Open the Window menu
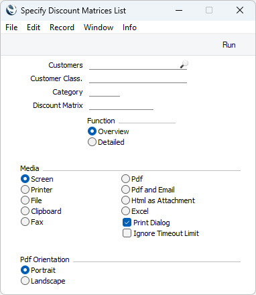This screenshot has width=256, height=295. 99,27
